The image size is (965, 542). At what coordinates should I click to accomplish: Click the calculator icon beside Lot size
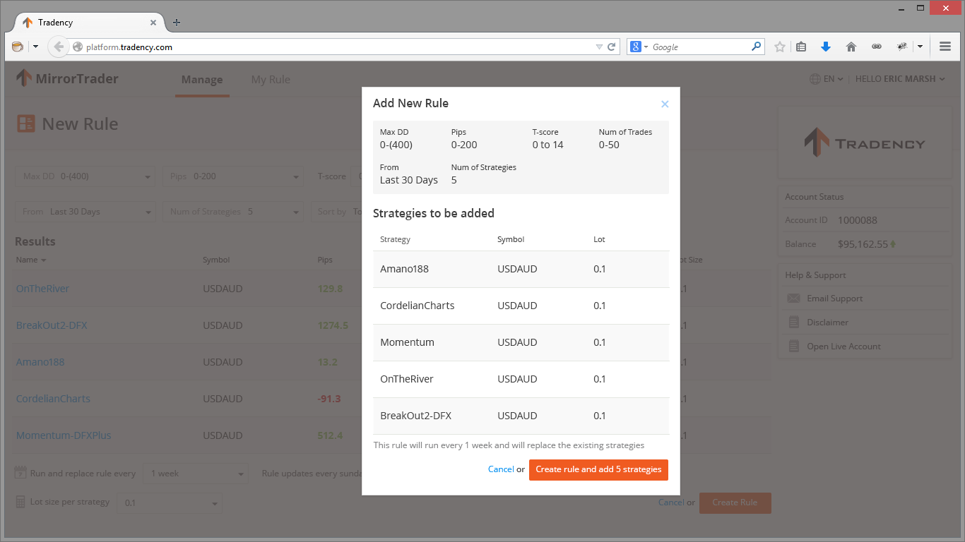click(20, 502)
